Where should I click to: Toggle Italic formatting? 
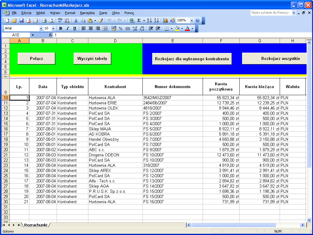pos(68,28)
